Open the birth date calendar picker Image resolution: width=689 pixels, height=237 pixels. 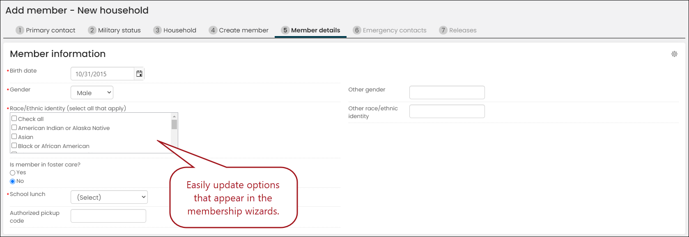(139, 74)
